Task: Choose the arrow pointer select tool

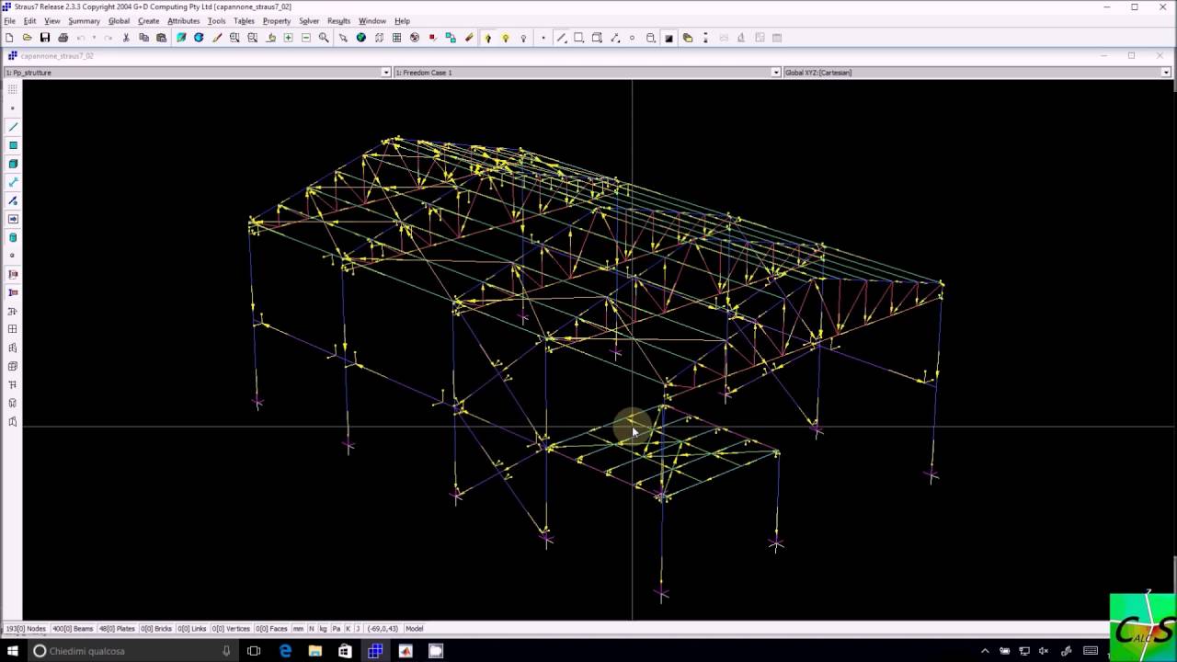Action: pyautogui.click(x=343, y=38)
